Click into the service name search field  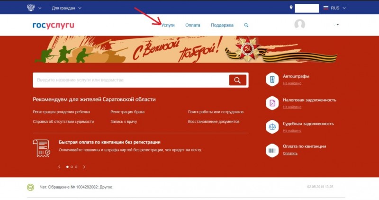click(131, 80)
